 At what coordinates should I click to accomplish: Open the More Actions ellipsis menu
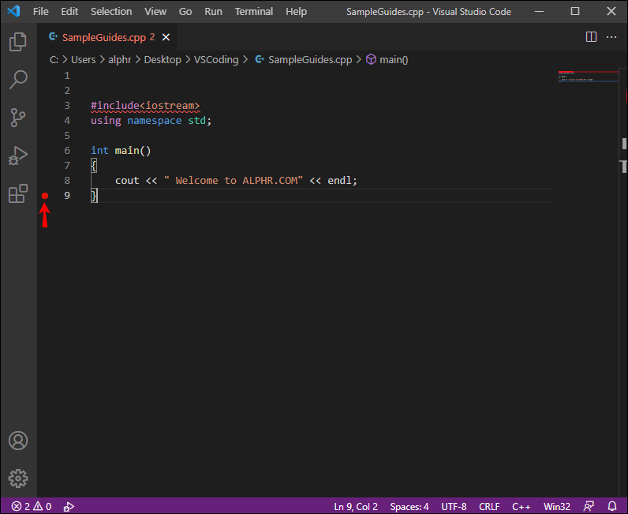pos(611,37)
